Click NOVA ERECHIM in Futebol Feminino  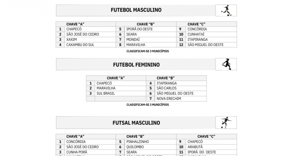pos(169,99)
